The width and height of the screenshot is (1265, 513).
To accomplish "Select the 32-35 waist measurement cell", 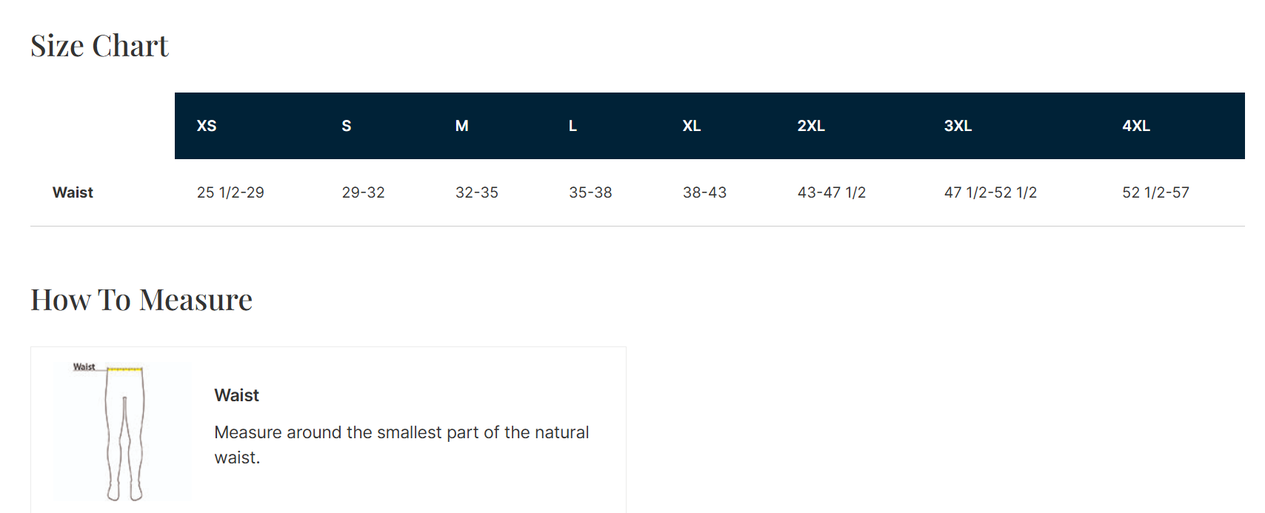I will 477,192.
